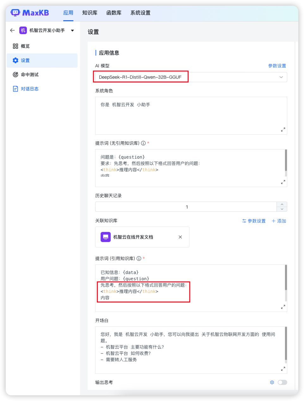This screenshot has width=304, height=401.
Task: Go back using the left arrow
Action: click(12, 30)
